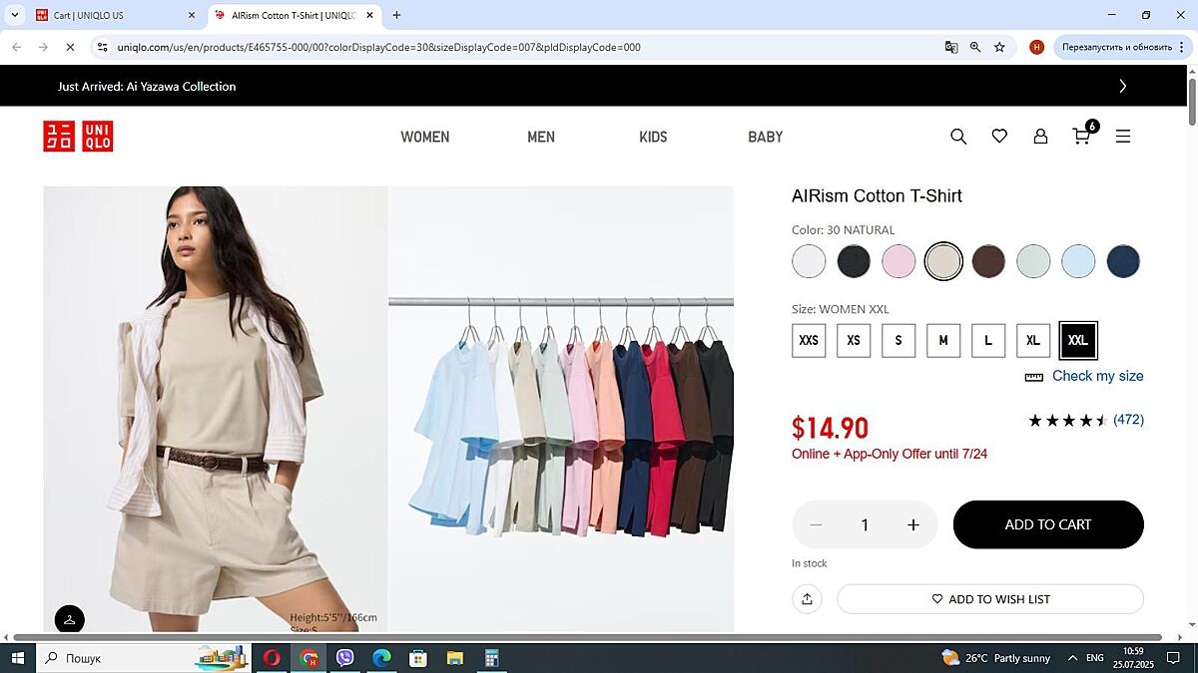Bookmark this page with the star icon
The height and width of the screenshot is (673, 1198).
[999, 47]
